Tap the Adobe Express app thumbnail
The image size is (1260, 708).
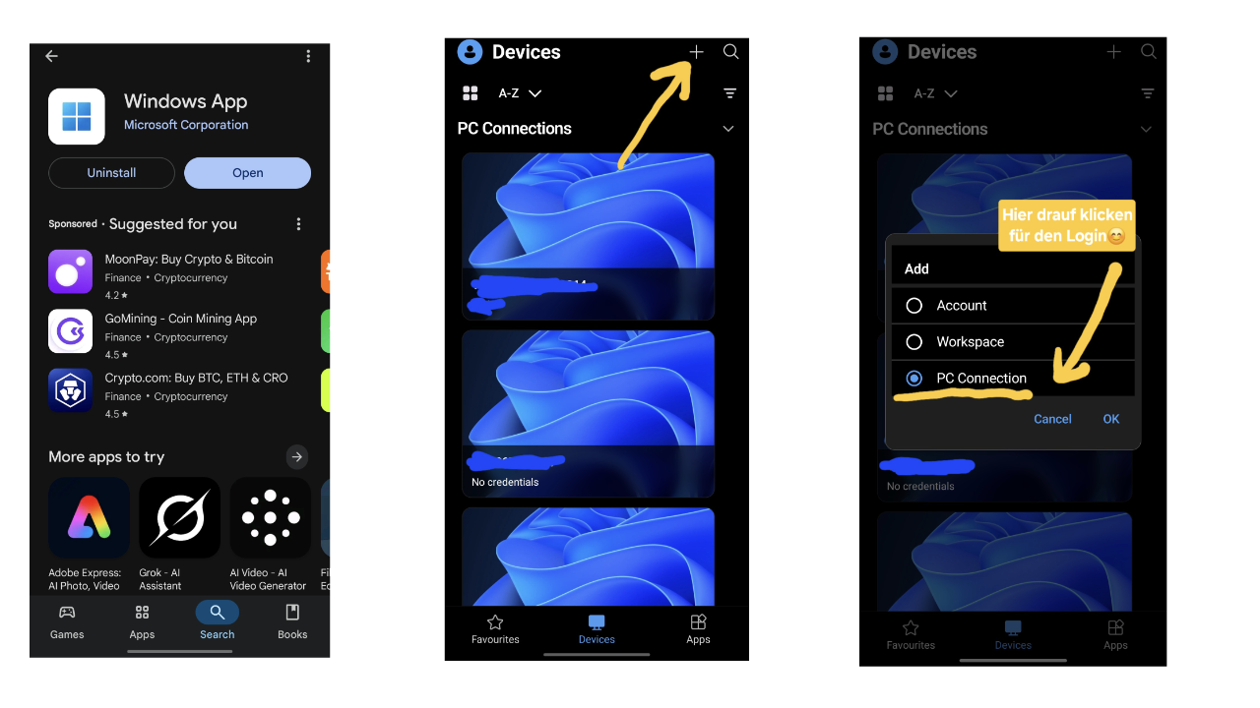pyautogui.click(x=89, y=518)
